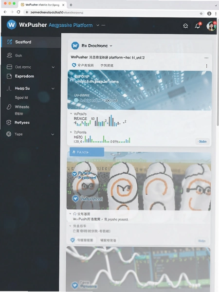The height and width of the screenshot is (292, 219).
Task: Click the Exprodom document icon in sidebar
Action: coord(9,76)
